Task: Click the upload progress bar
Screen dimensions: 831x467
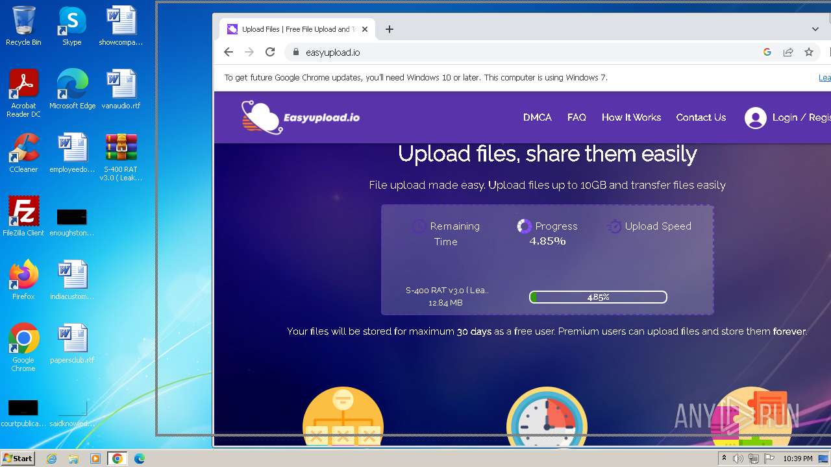Action: 598,297
